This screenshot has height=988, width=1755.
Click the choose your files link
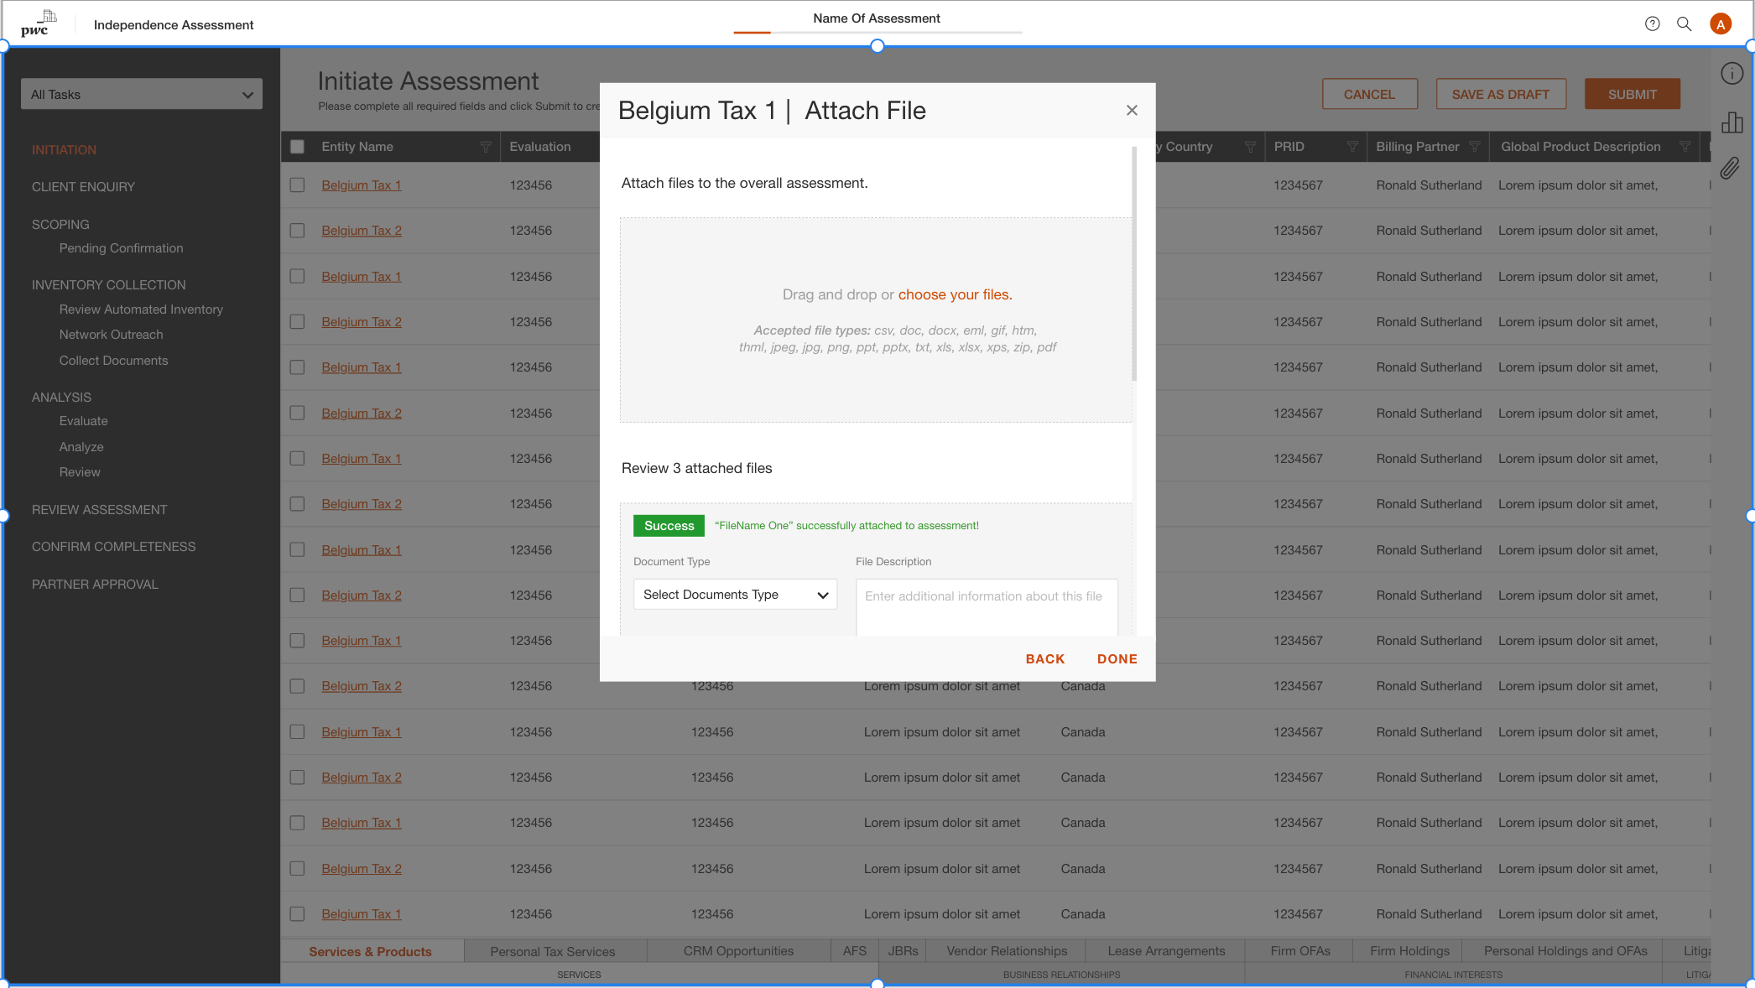point(955,294)
